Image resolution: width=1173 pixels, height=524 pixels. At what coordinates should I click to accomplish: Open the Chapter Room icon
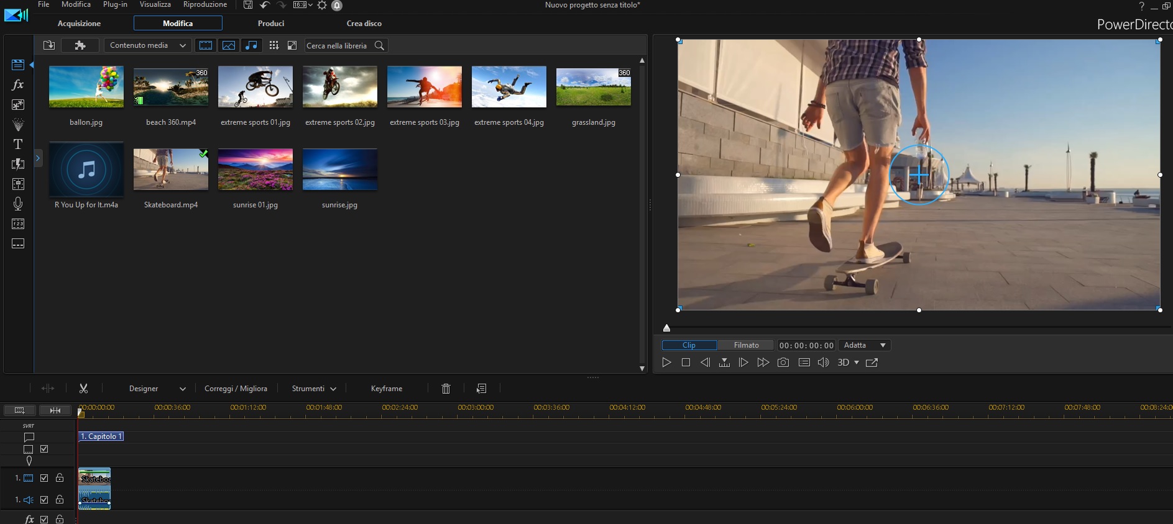tap(18, 224)
